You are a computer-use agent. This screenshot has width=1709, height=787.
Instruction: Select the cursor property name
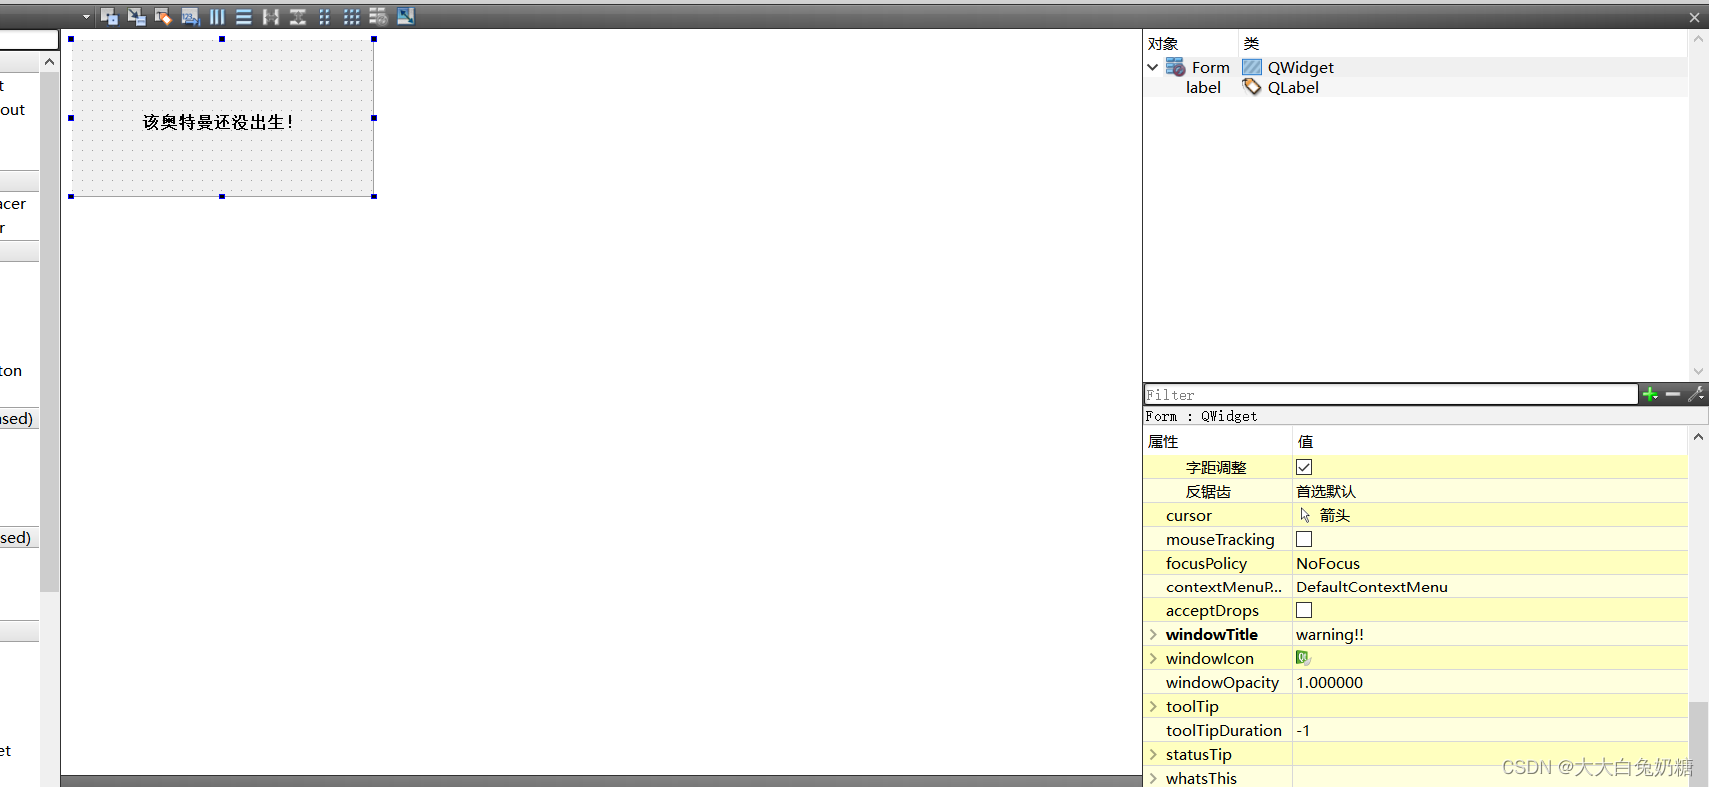coord(1189,515)
